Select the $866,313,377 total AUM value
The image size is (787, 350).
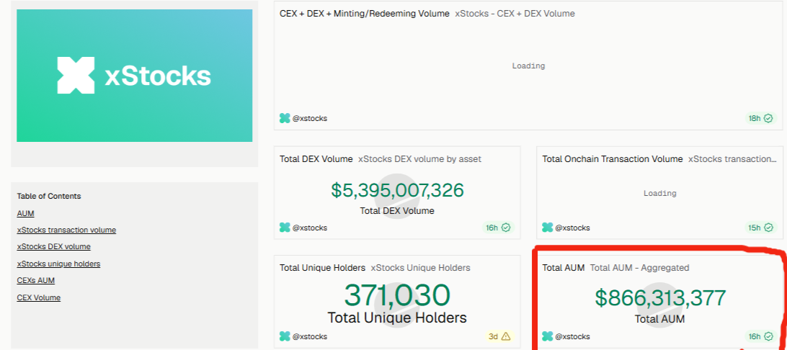[660, 298]
